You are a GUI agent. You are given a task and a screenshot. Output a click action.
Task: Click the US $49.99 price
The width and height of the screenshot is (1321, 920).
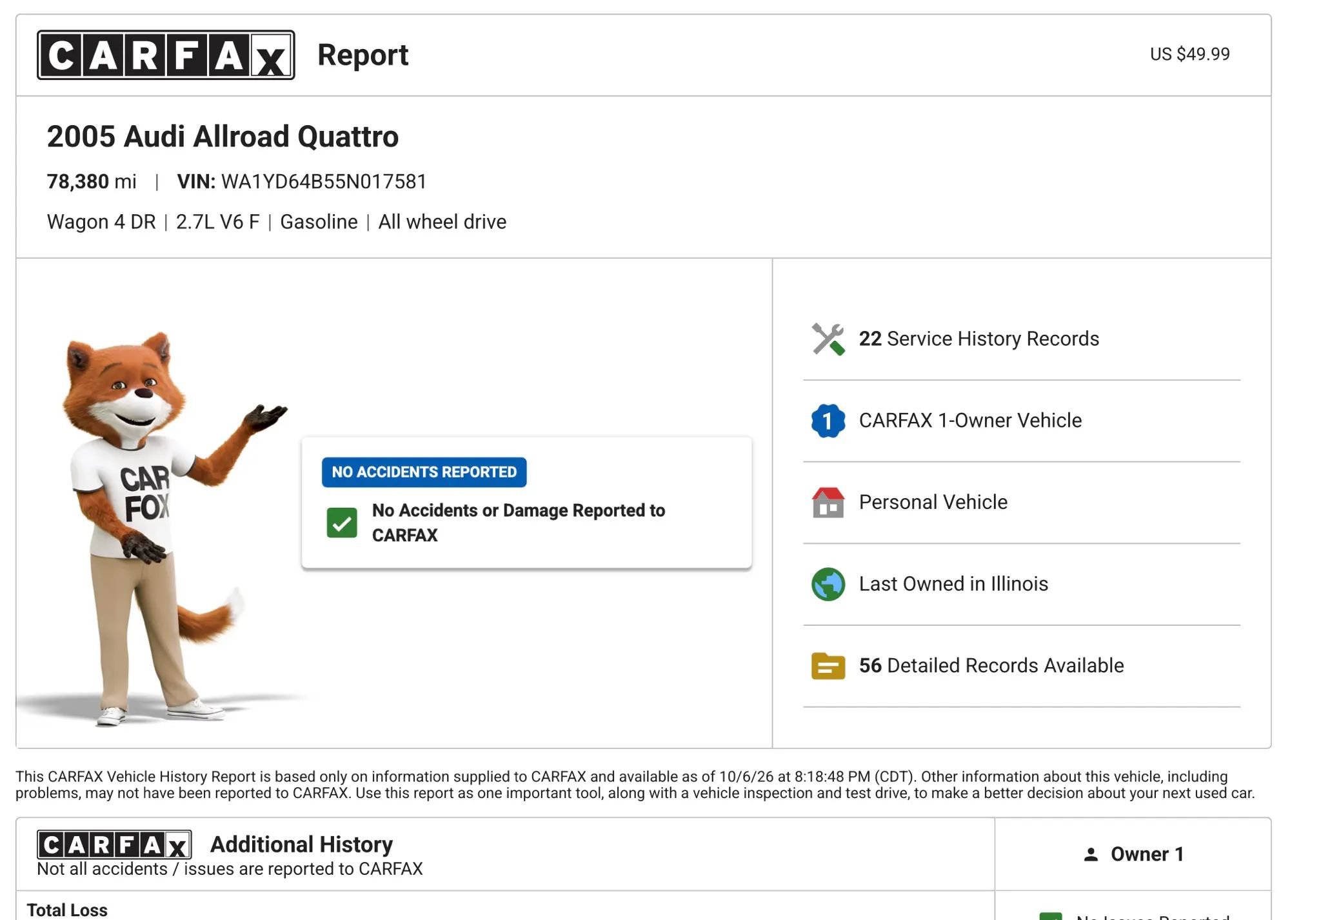[x=1190, y=54]
